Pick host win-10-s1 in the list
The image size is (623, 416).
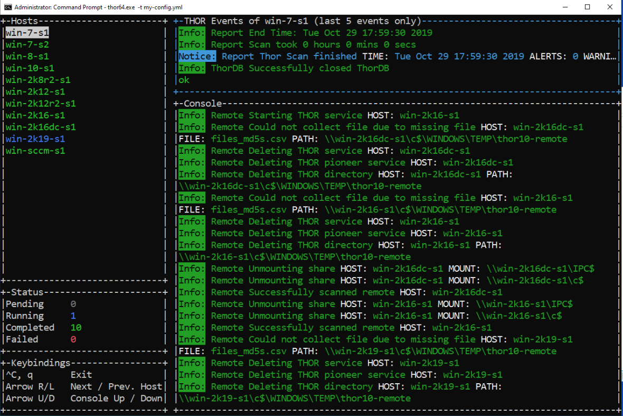tap(30, 68)
